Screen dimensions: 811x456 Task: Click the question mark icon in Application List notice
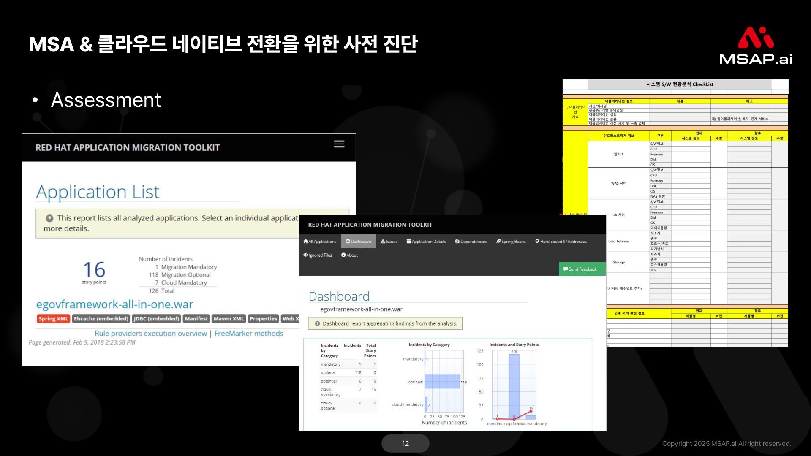pos(49,218)
